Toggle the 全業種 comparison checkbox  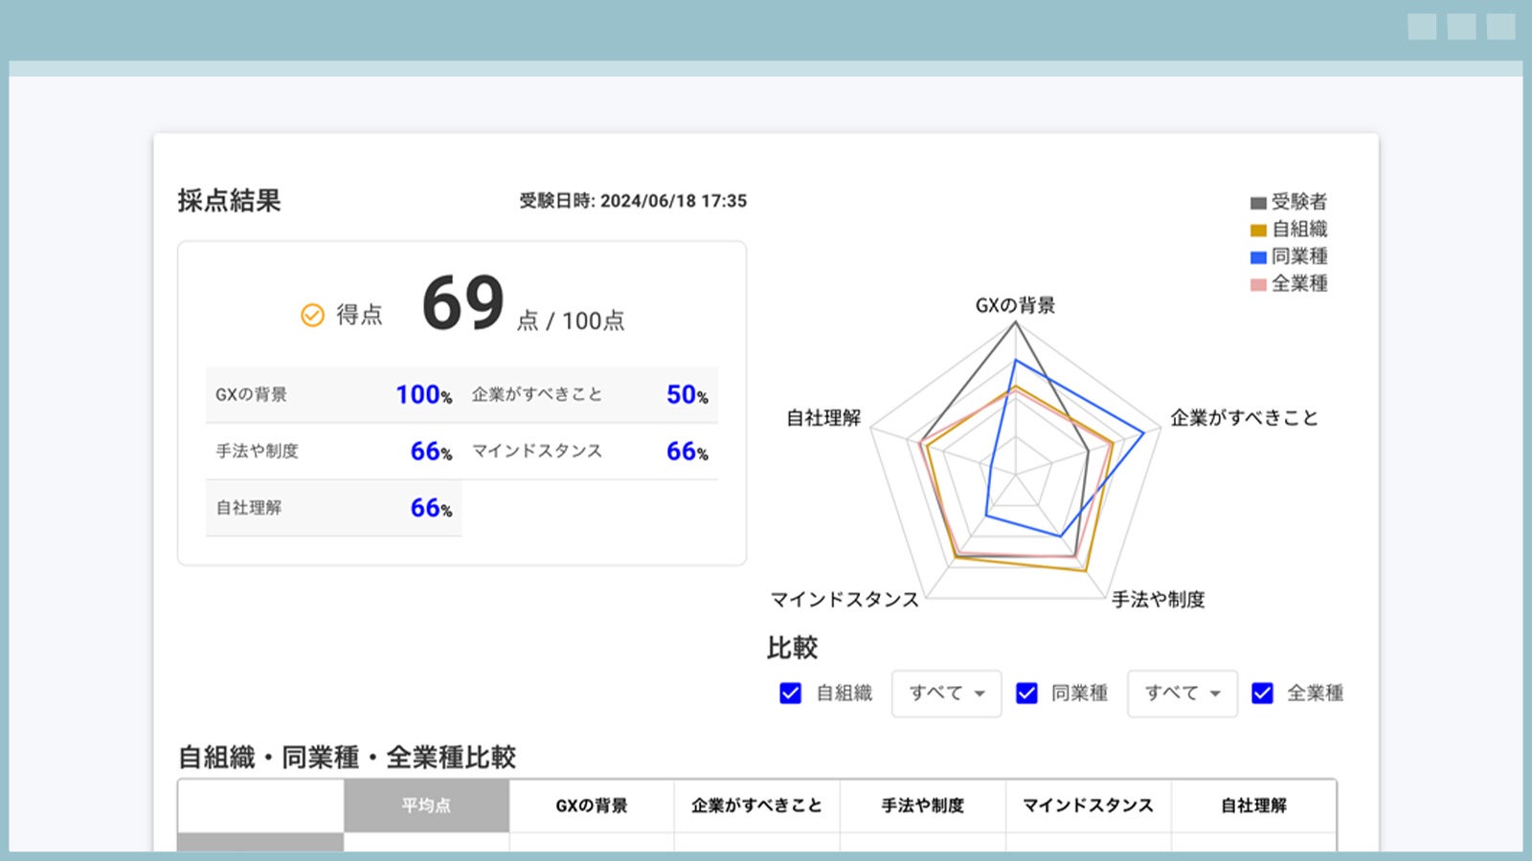click(1262, 693)
